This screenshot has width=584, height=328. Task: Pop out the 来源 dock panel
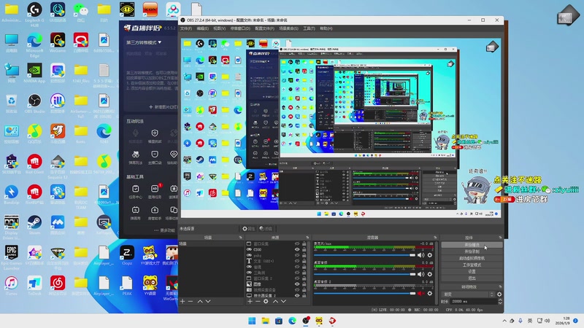307,238
